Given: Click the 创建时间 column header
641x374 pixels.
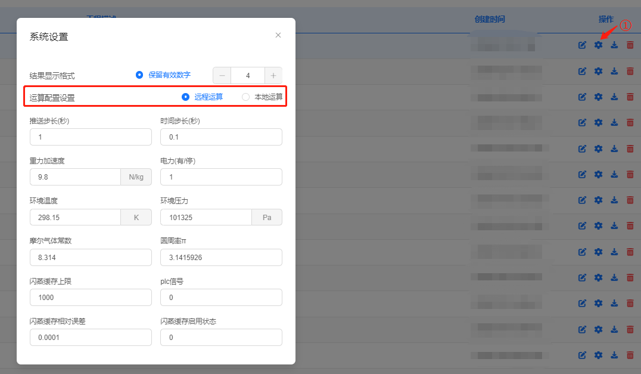Looking at the screenshot, I should coord(490,19).
